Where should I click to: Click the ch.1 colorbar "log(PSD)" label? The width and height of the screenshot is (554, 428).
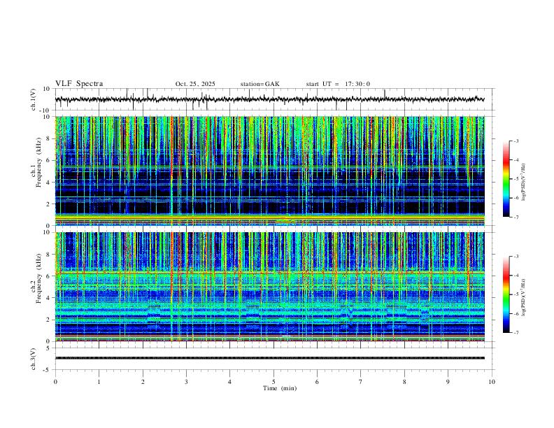[x=523, y=183]
